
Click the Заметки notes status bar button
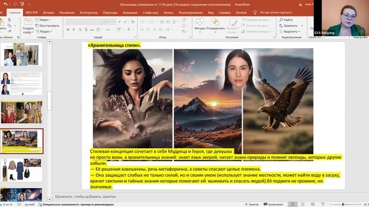[x=251, y=205]
